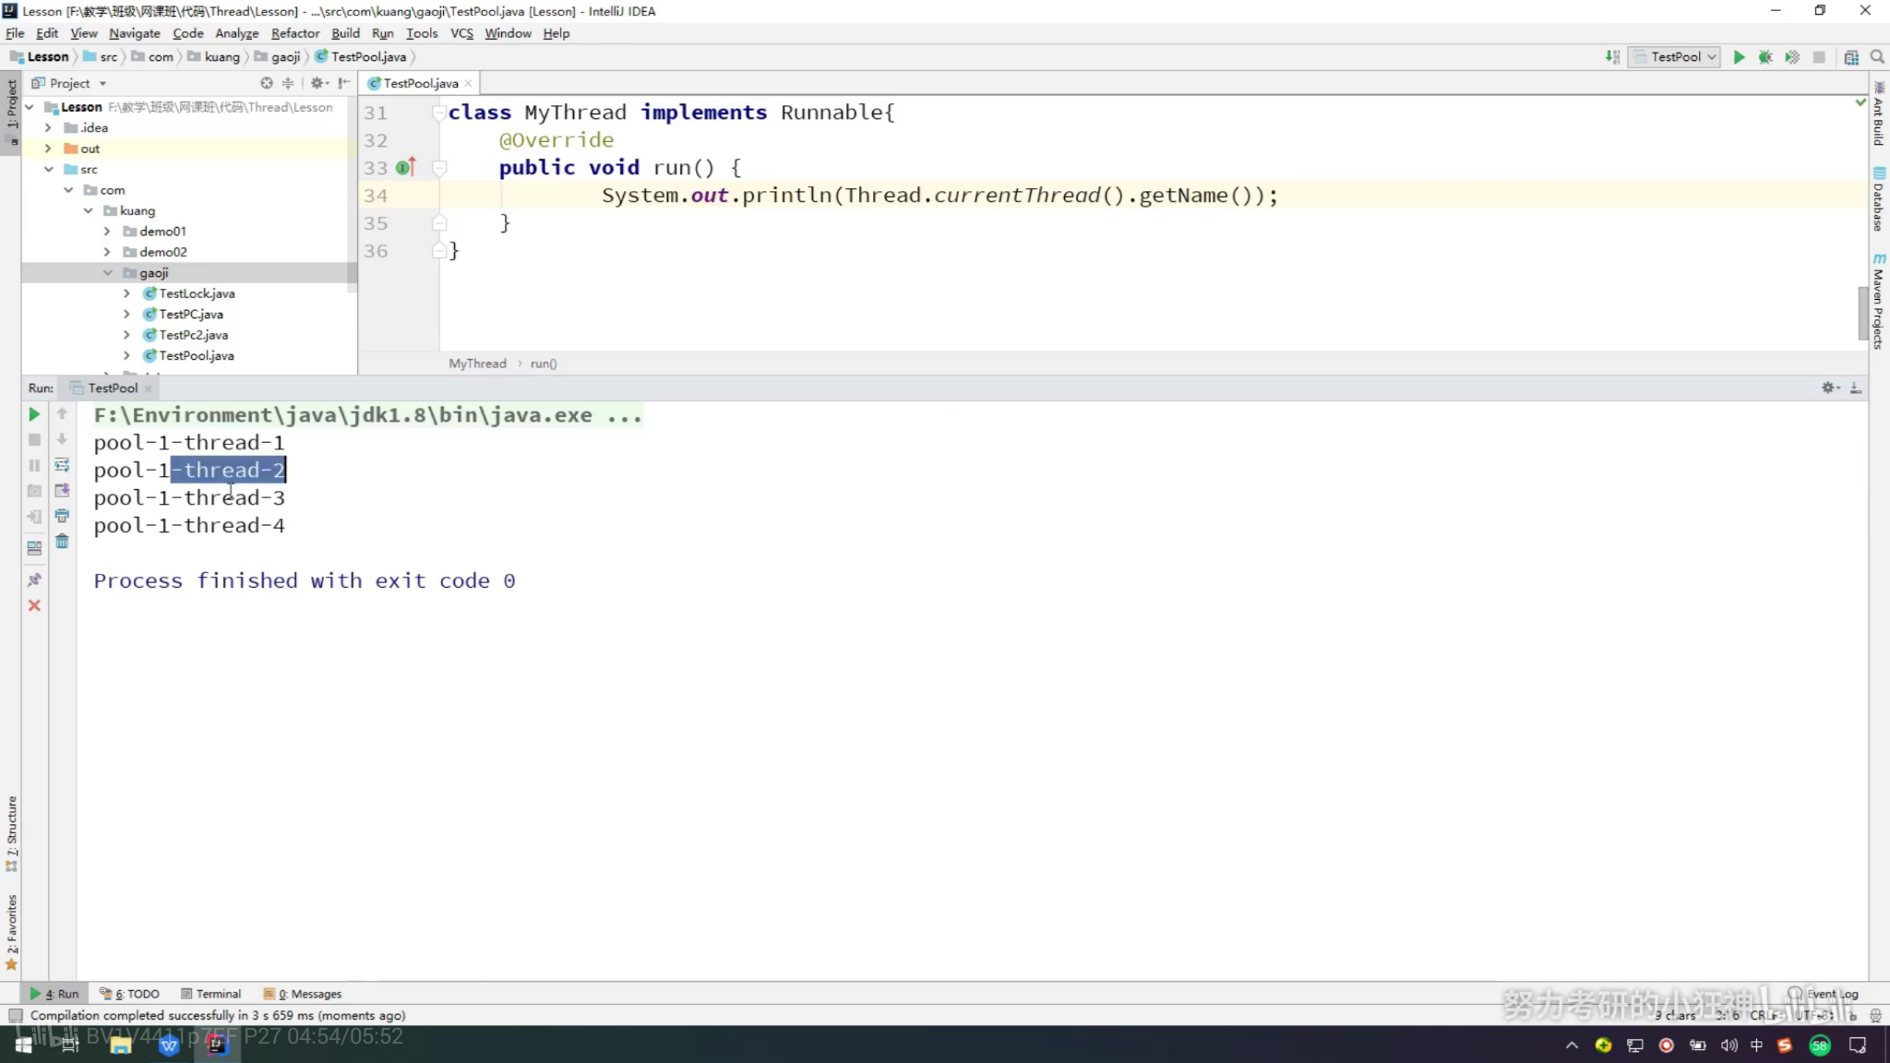1890x1063 pixels.
Task: Select the TestPool.java editor tab
Action: pyautogui.click(x=421, y=83)
